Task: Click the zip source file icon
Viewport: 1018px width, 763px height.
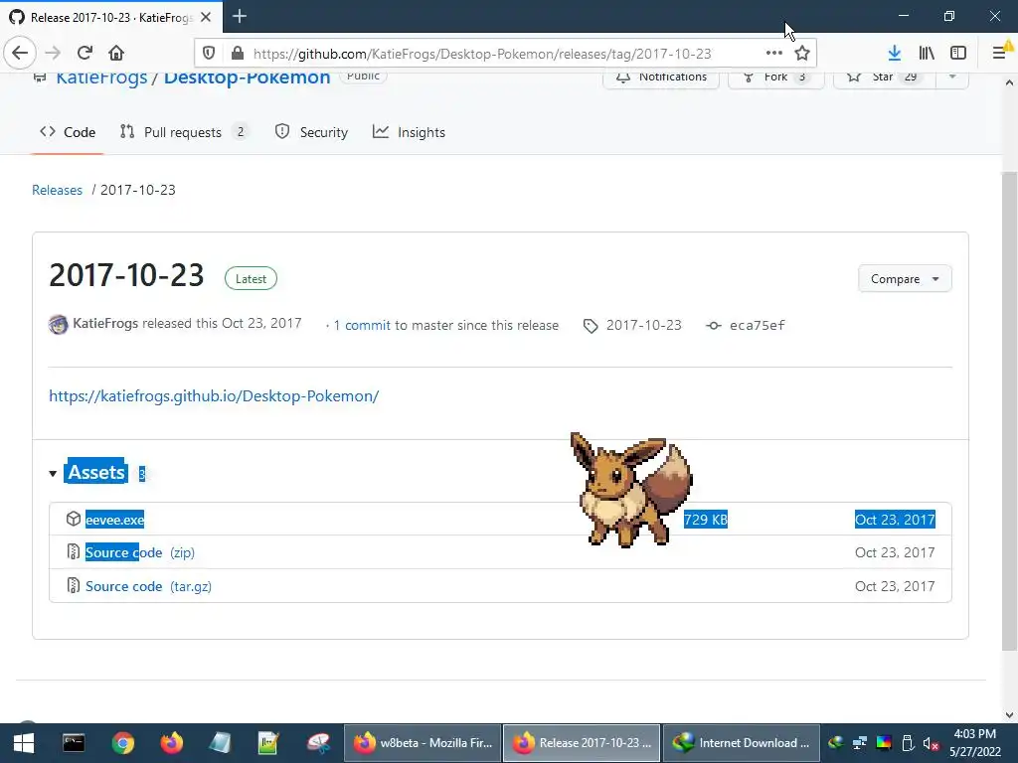Action: 74,552
